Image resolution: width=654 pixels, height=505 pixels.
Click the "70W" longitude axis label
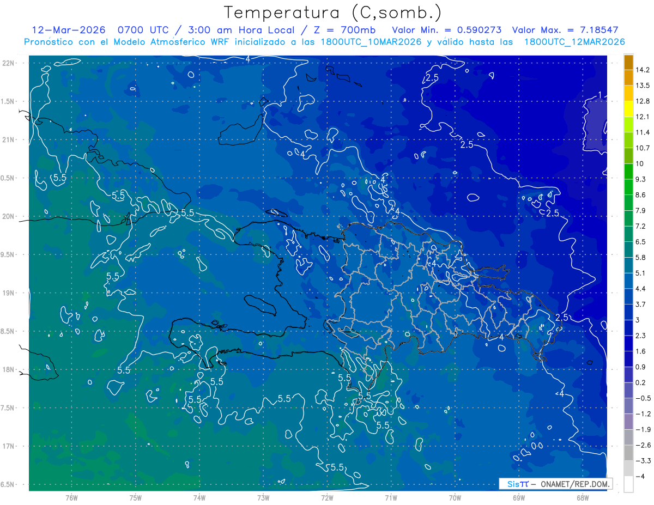455,497
